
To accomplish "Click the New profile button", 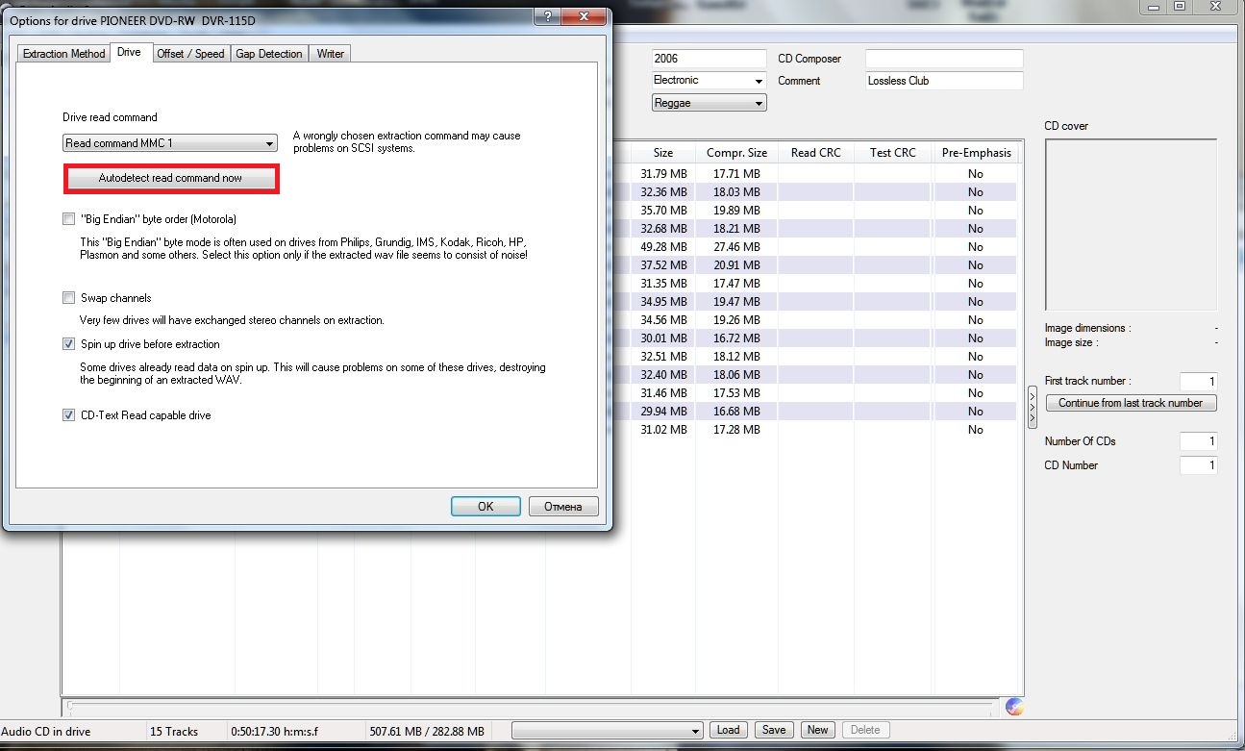I will point(817,730).
